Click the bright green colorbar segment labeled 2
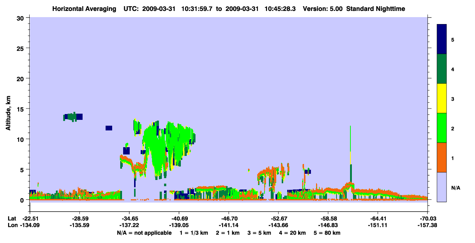This screenshot has width=475, height=243. point(442,128)
